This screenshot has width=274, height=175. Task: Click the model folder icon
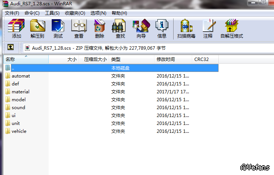8,99
